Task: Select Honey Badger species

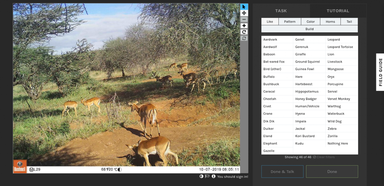Action: (309, 99)
